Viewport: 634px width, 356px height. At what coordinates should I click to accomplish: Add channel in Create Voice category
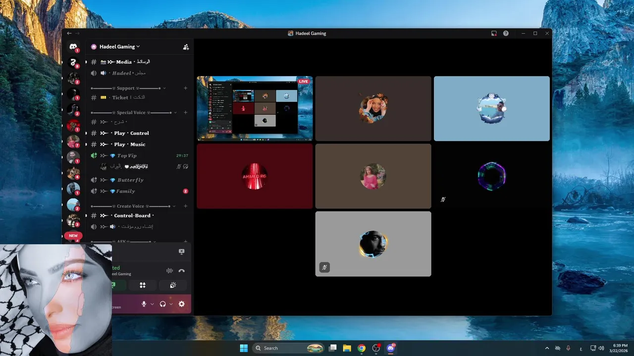tap(186, 206)
